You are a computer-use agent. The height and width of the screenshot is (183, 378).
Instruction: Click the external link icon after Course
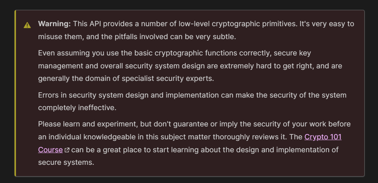(x=67, y=150)
